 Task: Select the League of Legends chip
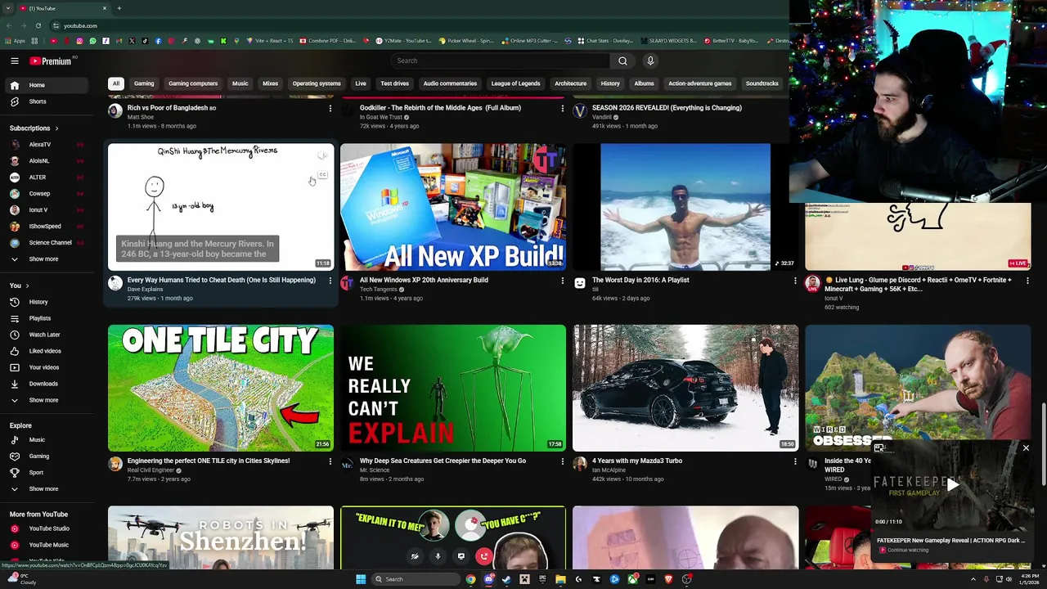515,83
